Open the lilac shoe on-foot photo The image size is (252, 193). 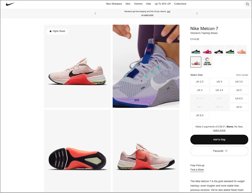[146, 66]
